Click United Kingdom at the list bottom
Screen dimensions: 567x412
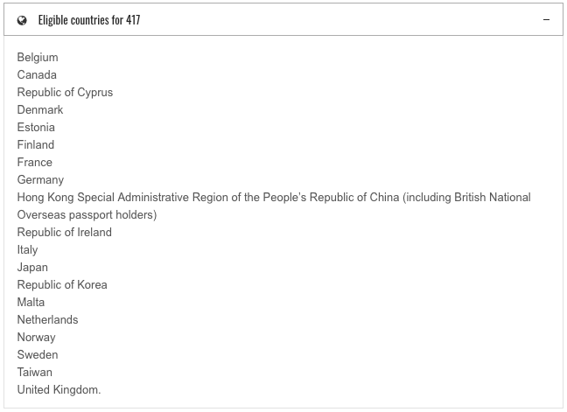(x=59, y=390)
